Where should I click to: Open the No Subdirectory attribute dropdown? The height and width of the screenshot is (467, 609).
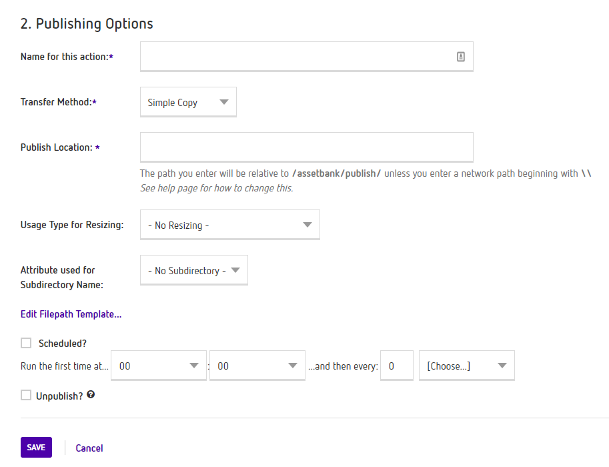tap(194, 270)
